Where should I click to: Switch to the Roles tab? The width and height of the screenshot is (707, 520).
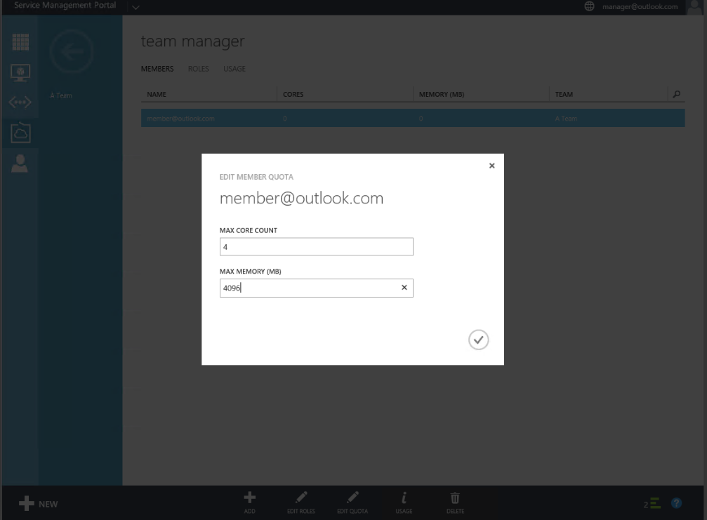point(199,69)
